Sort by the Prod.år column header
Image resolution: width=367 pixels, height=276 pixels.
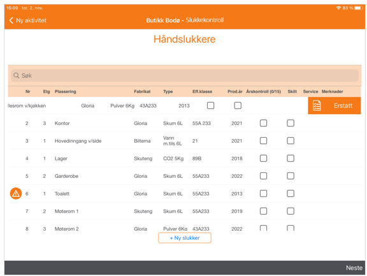(x=235, y=92)
